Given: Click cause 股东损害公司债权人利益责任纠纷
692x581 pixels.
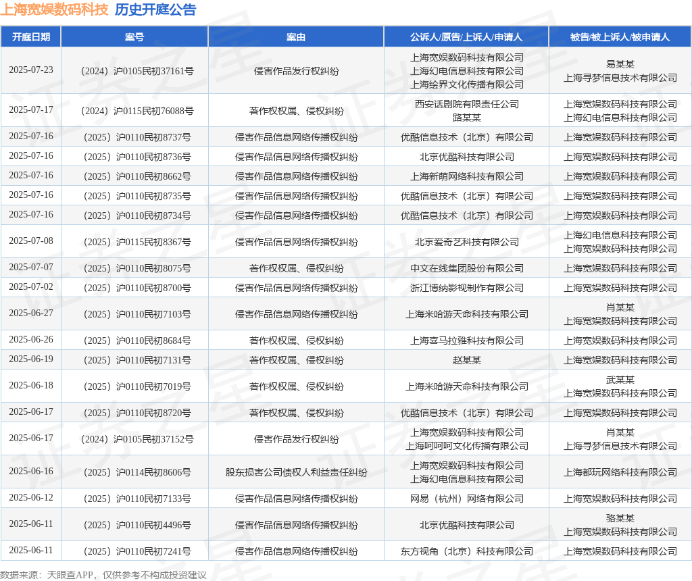Looking at the screenshot, I should (296, 472).
